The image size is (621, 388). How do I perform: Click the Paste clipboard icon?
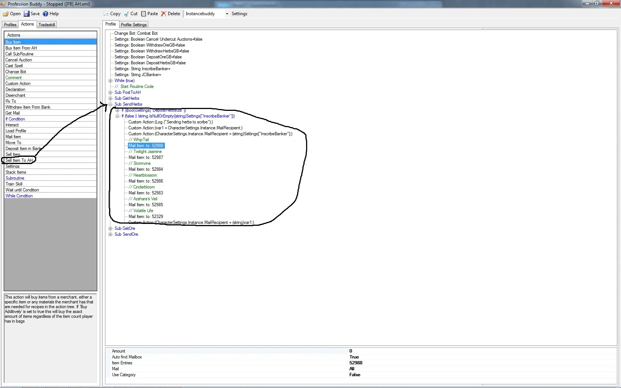click(143, 14)
